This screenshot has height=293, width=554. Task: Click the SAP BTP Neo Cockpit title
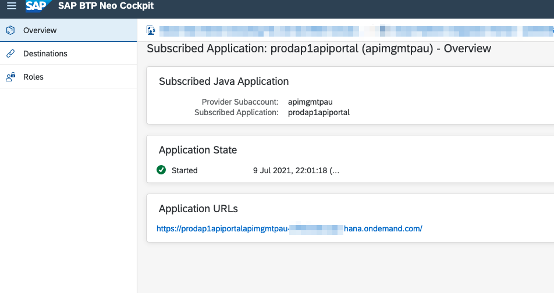pos(106,6)
